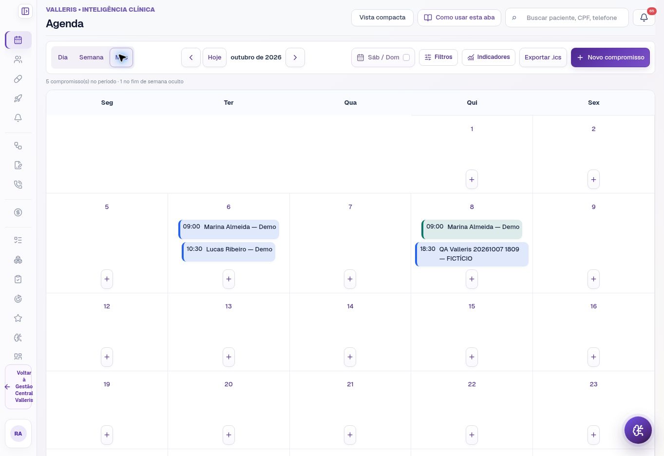The height and width of the screenshot is (456, 664).
Task: Create a Novo compromisso
Action: click(610, 57)
